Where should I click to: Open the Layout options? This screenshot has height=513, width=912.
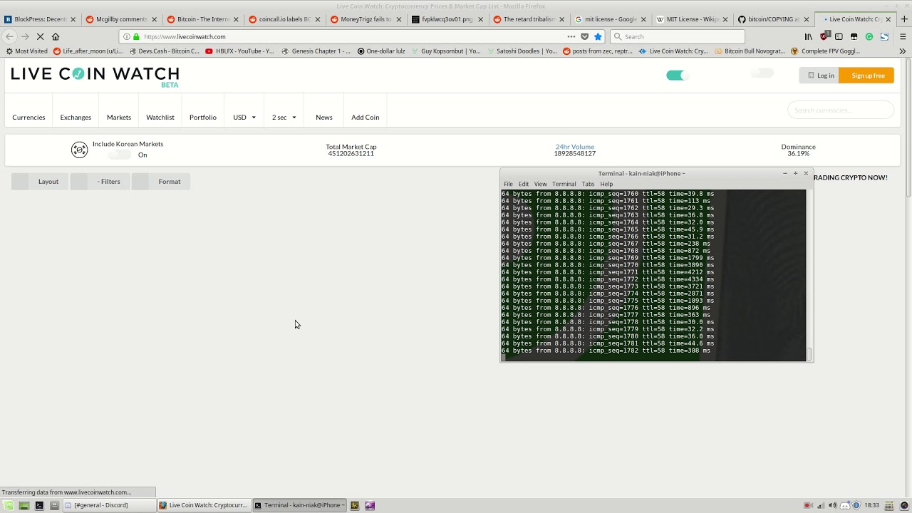(x=40, y=182)
